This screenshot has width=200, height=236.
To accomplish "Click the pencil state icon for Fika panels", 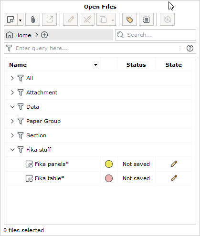I will (x=174, y=164).
